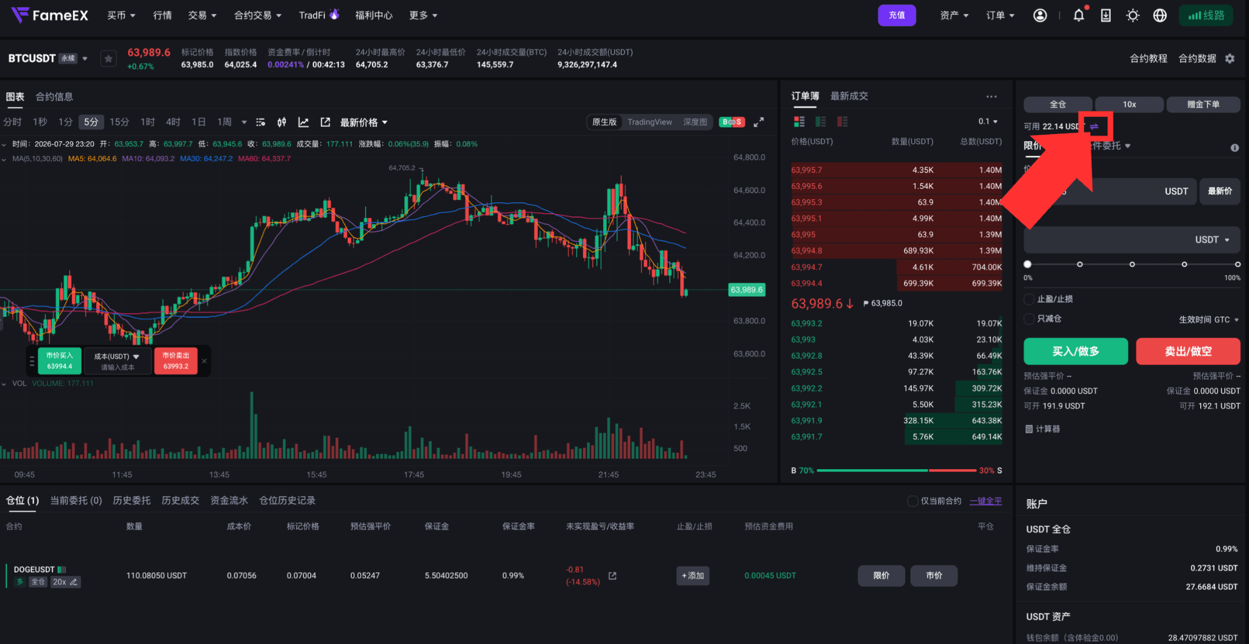
Task: Change the 0.1 order book precision
Action: pyautogui.click(x=988, y=122)
